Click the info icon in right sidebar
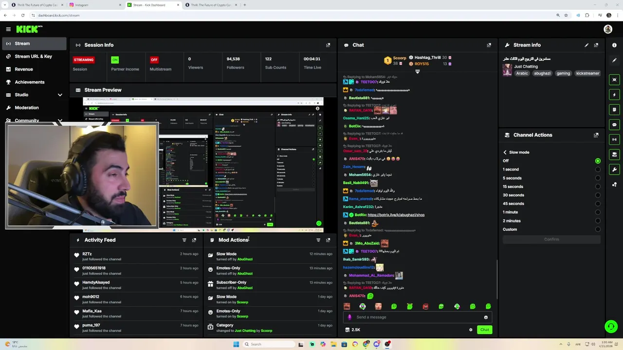 614,45
